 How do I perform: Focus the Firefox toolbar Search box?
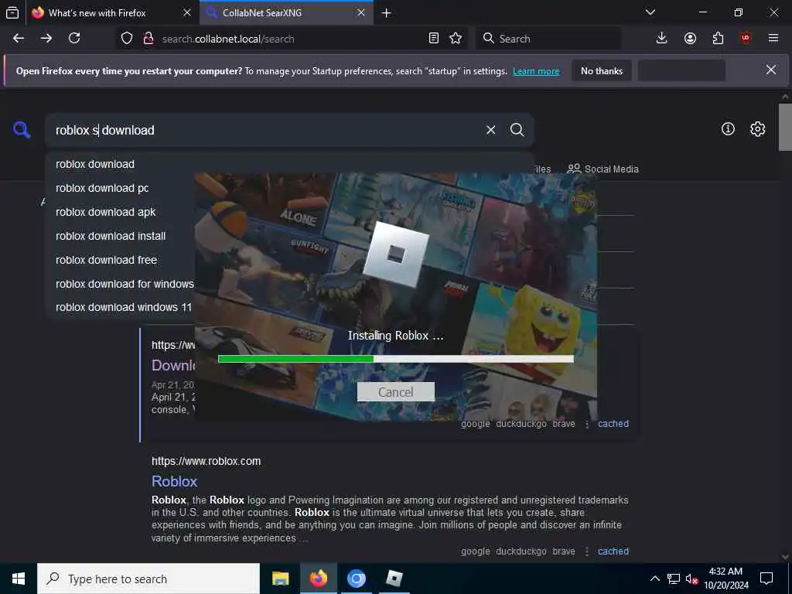pyautogui.click(x=548, y=39)
